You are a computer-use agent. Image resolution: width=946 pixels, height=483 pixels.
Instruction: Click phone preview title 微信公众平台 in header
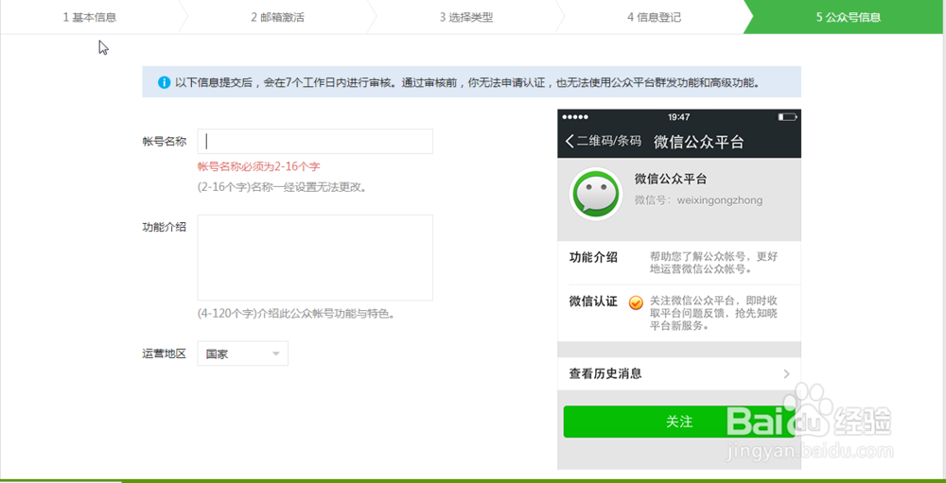click(699, 142)
